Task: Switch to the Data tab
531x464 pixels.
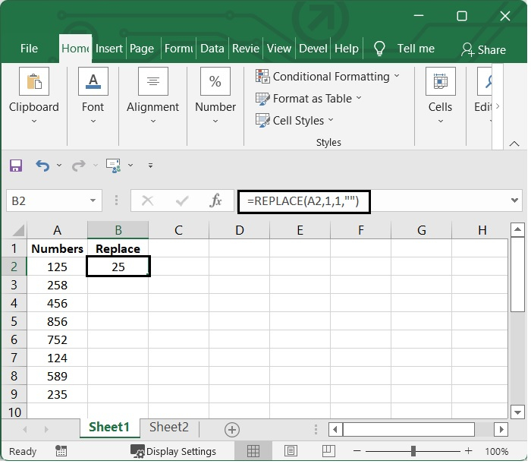Action: tap(212, 49)
